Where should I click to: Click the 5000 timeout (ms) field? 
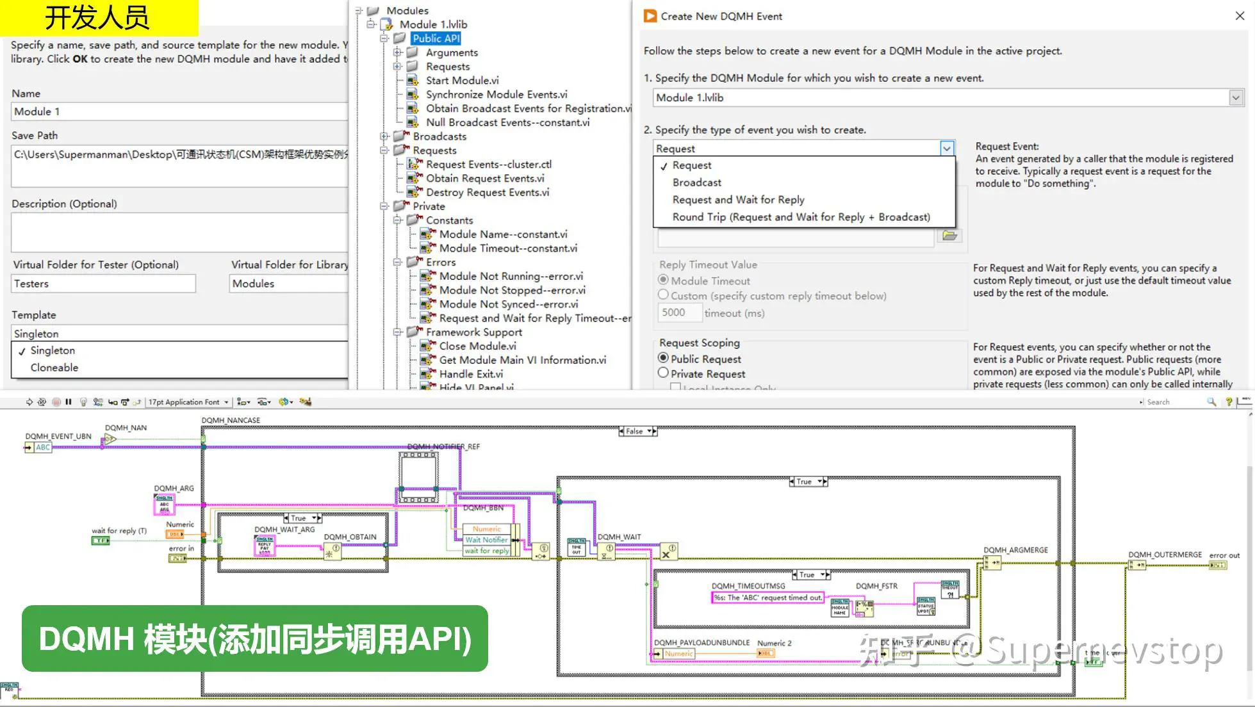tap(678, 313)
